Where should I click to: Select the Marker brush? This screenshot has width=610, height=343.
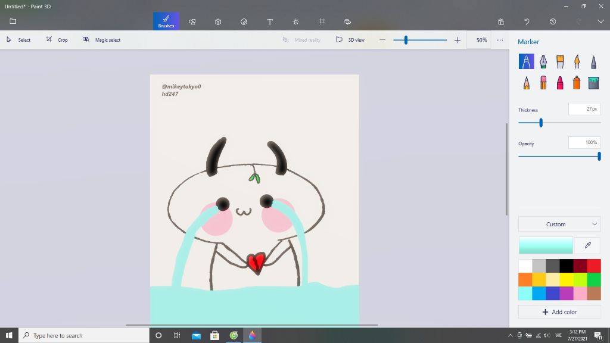(527, 61)
